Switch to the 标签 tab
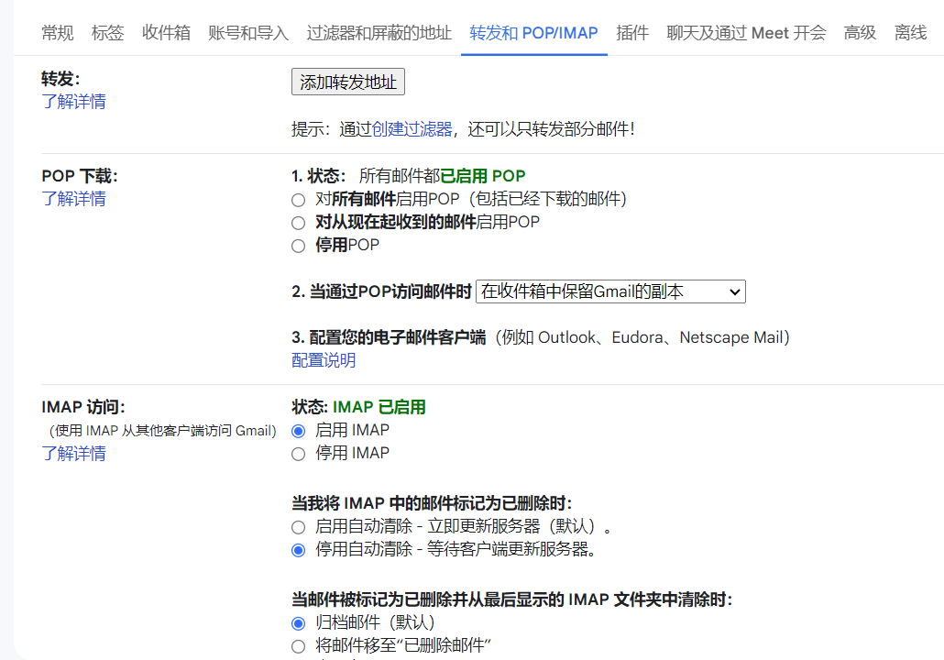Screen dimensions: 944x660 pyautogui.click(x=107, y=33)
